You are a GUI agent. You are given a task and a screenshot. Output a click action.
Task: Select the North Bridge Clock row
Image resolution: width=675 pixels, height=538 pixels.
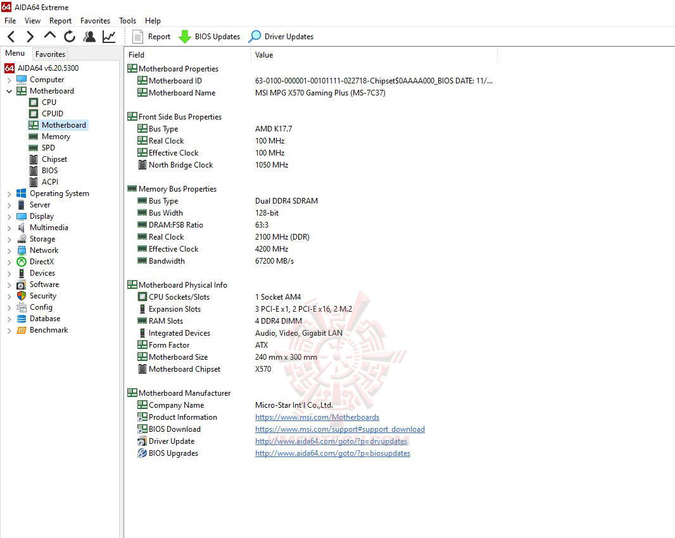pyautogui.click(x=310, y=165)
